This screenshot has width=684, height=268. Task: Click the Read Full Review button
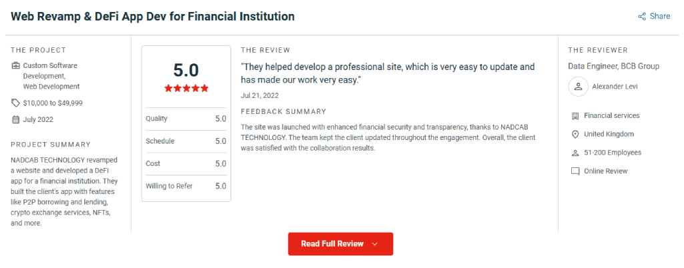click(340, 244)
